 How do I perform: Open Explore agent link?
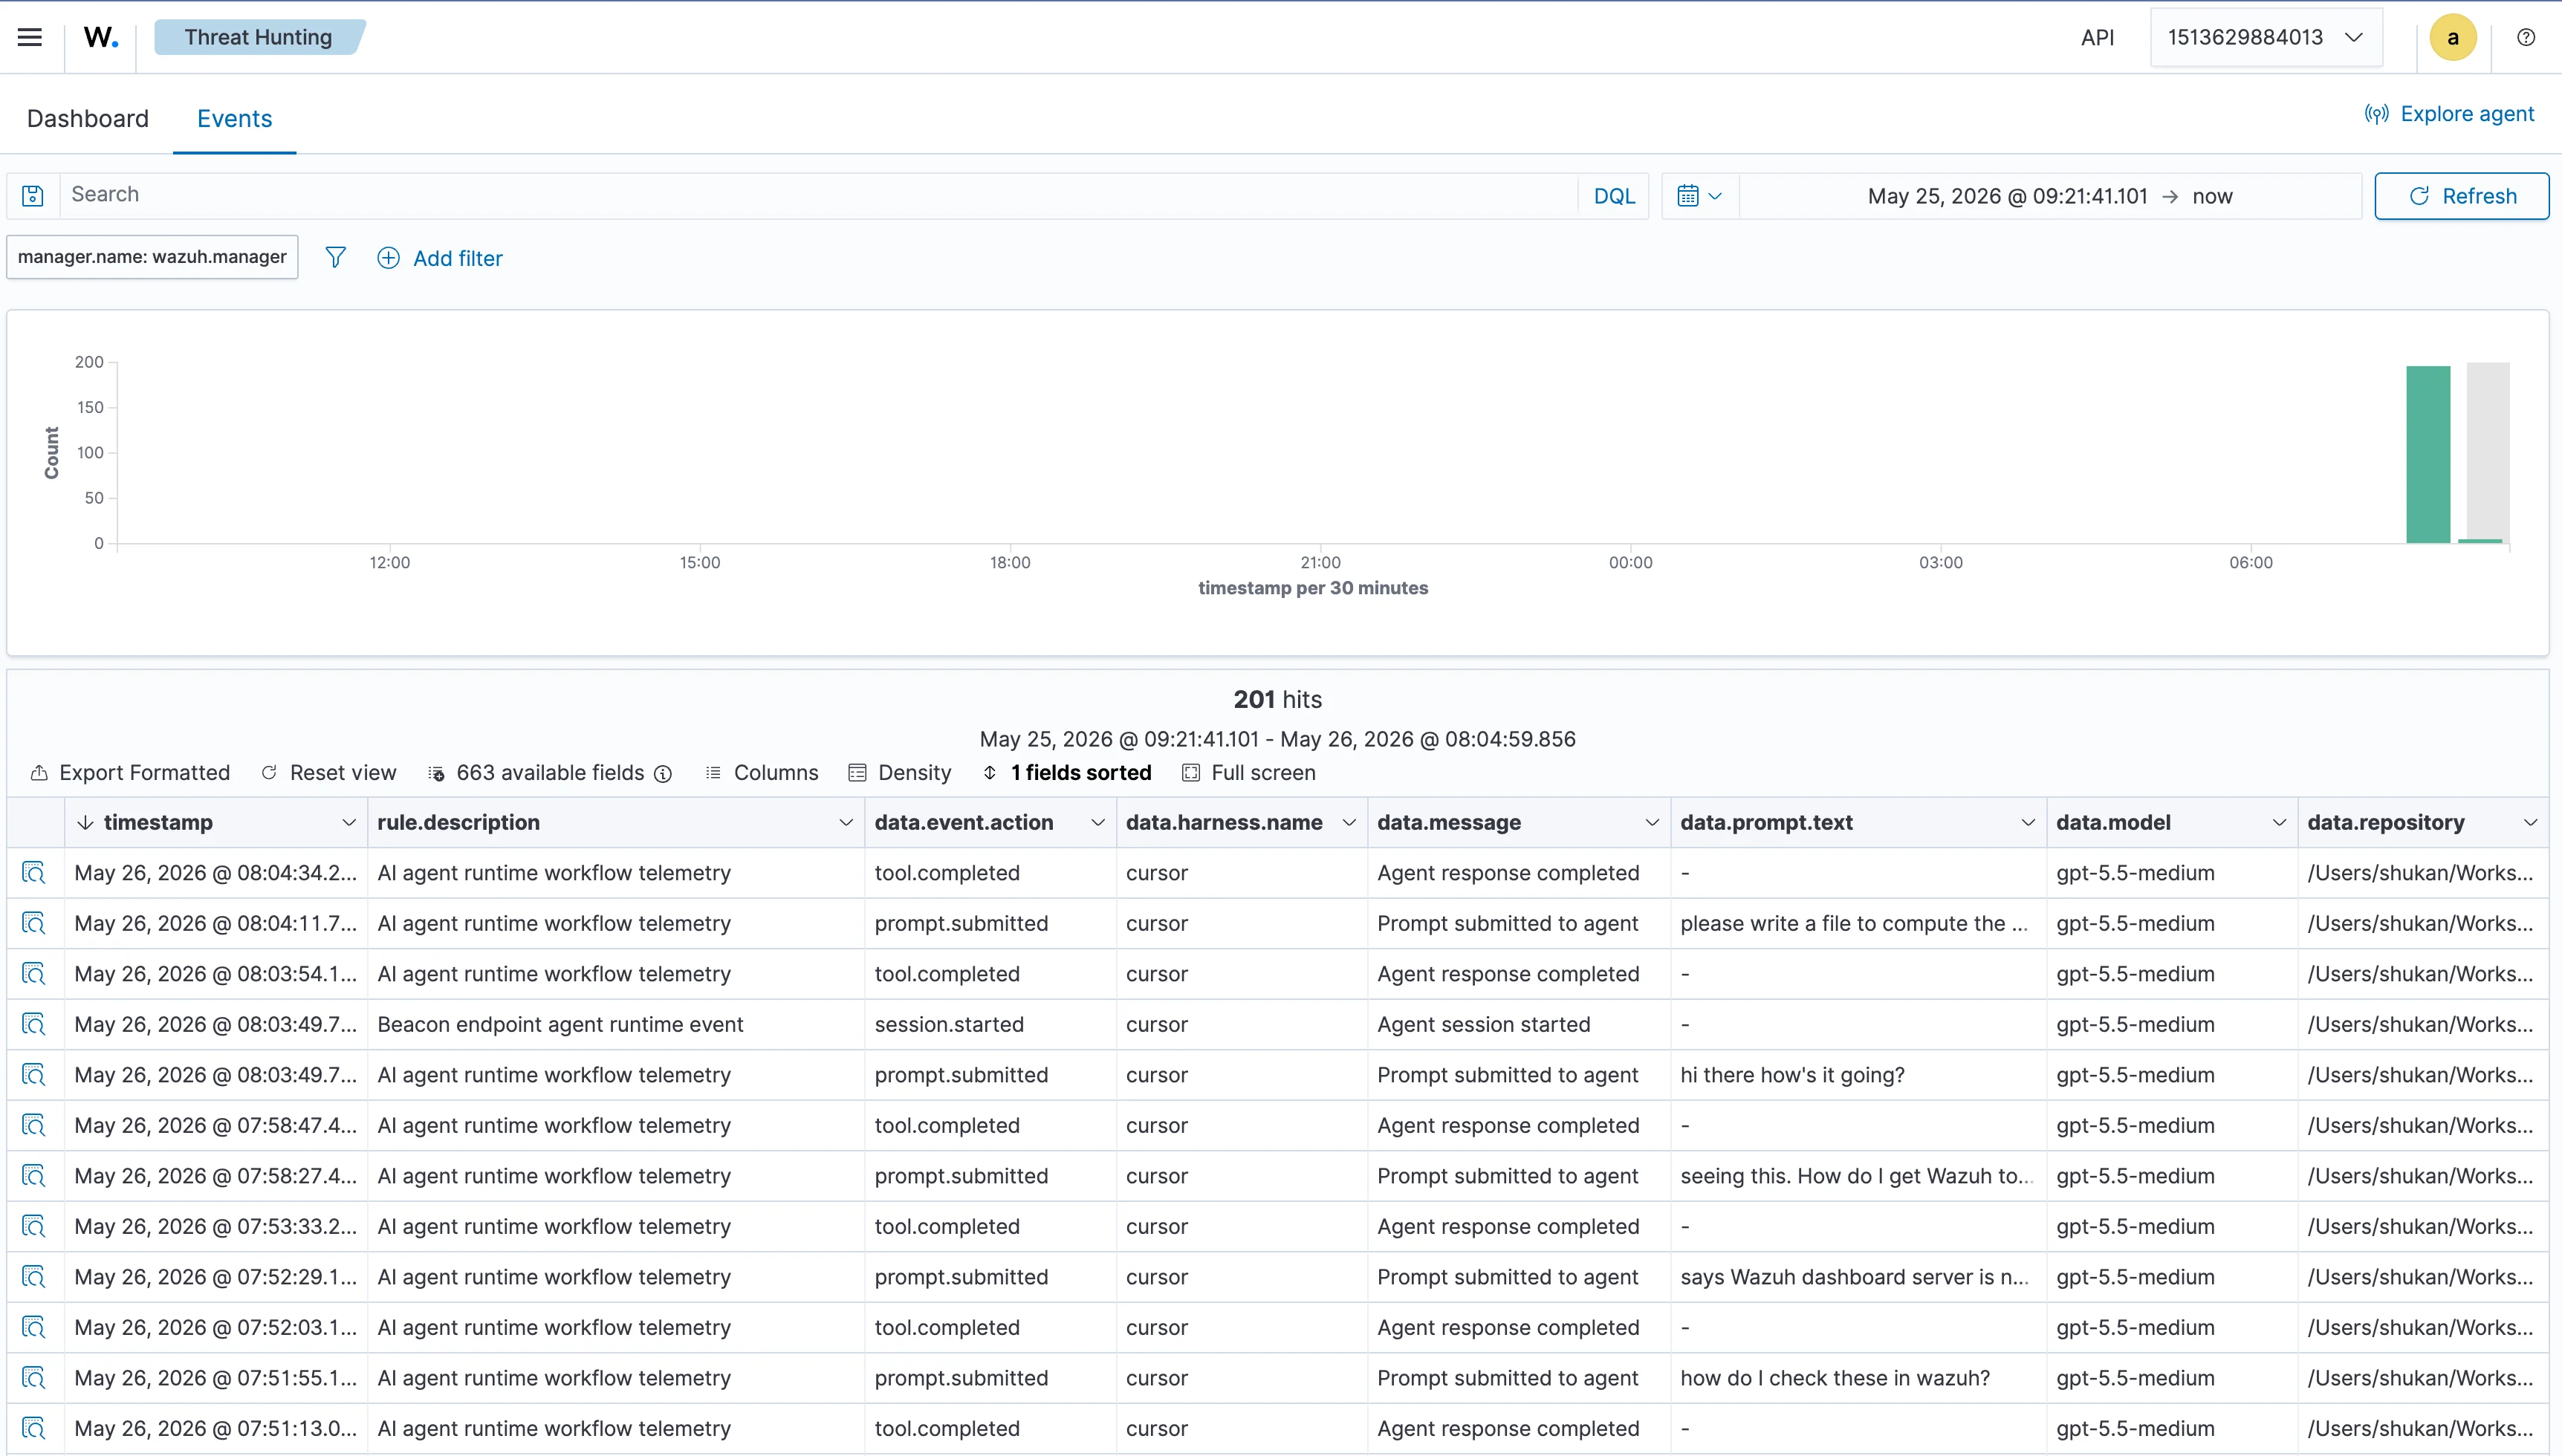[x=2450, y=114]
